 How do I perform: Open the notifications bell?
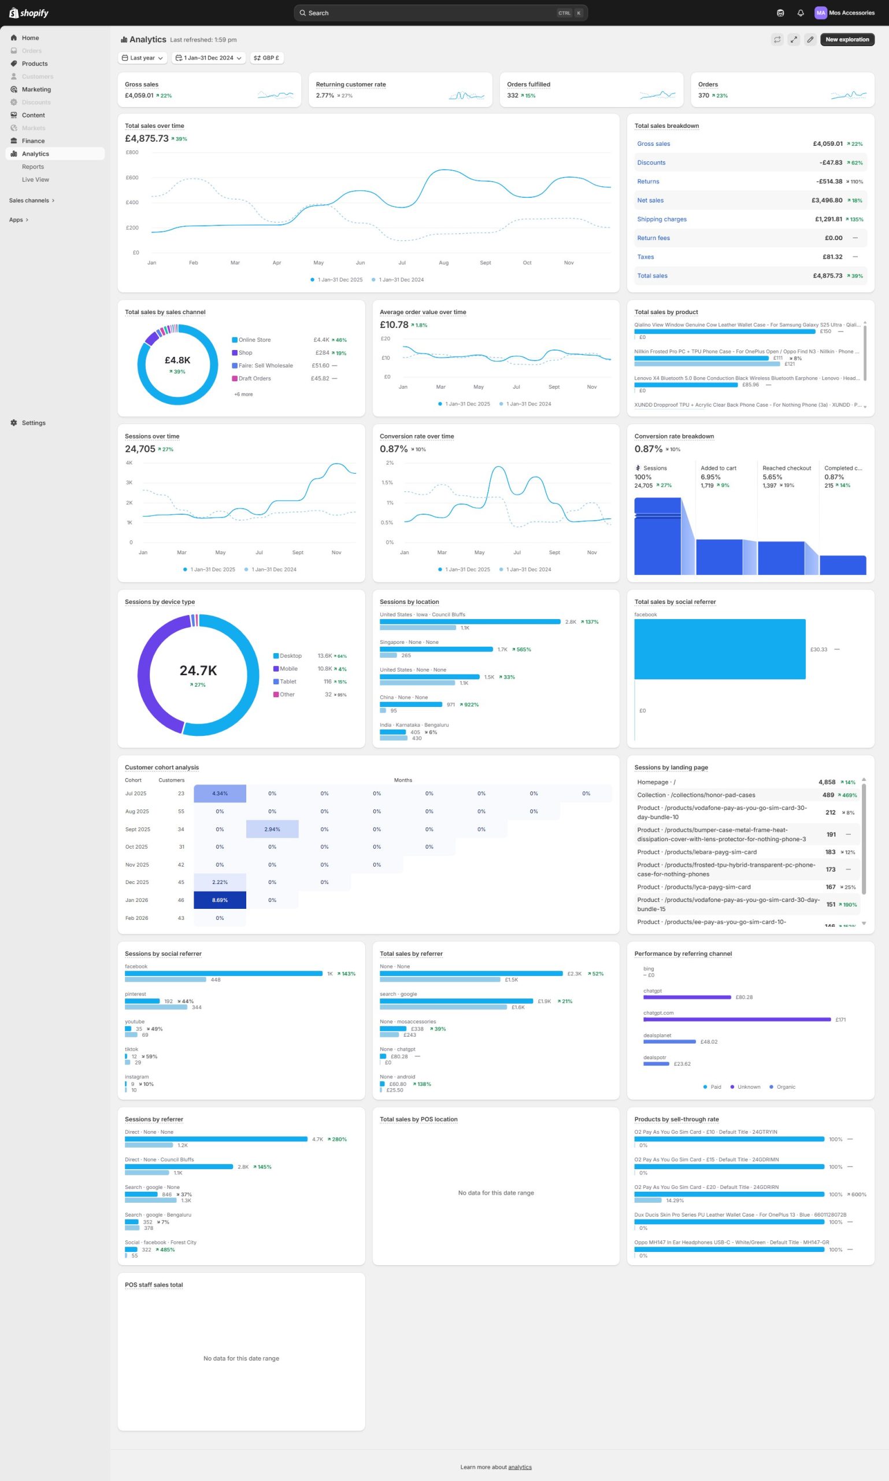(801, 13)
